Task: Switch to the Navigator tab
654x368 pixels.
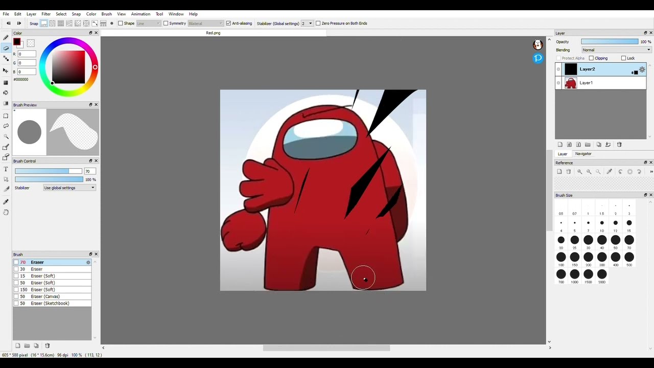Action: click(583, 153)
